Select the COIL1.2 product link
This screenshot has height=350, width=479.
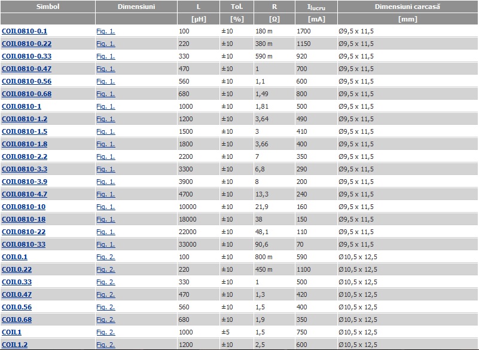point(14,345)
